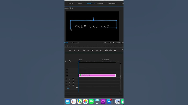Click PREMIERE PRO text in Program Monitor
Image resolution: width=188 pixels, height=105 pixels.
tap(92, 26)
